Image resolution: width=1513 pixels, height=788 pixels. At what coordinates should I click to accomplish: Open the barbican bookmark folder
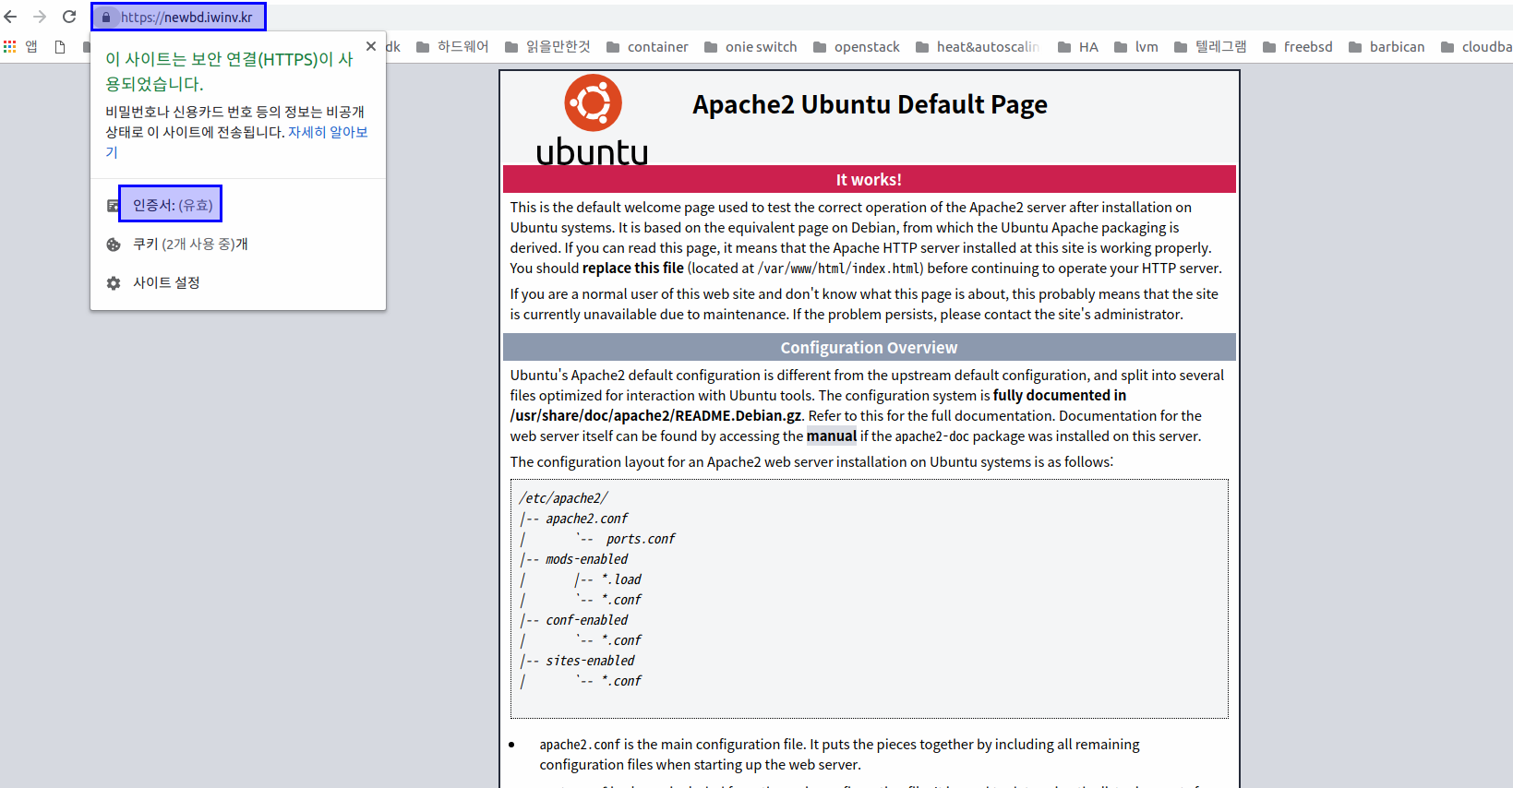pos(1387,46)
